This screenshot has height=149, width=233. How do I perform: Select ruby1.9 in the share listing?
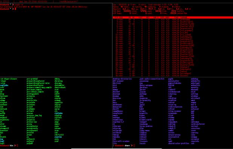pyautogui.click(x=172, y=128)
